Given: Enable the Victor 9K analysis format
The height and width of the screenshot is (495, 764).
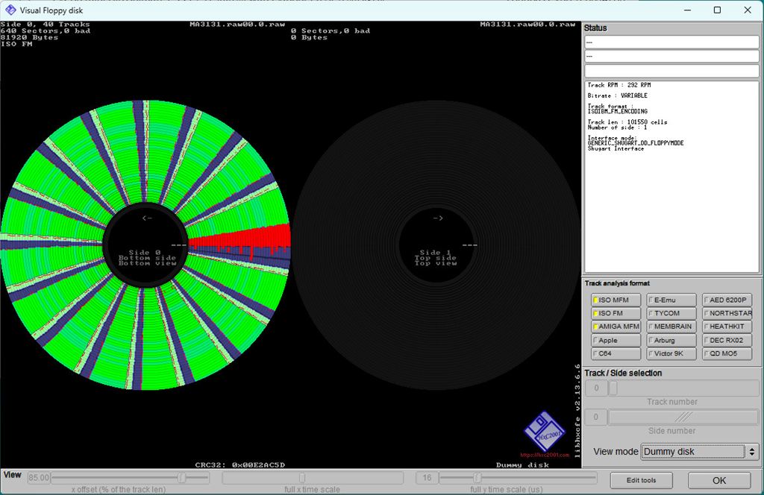Looking at the screenshot, I should click(x=671, y=353).
